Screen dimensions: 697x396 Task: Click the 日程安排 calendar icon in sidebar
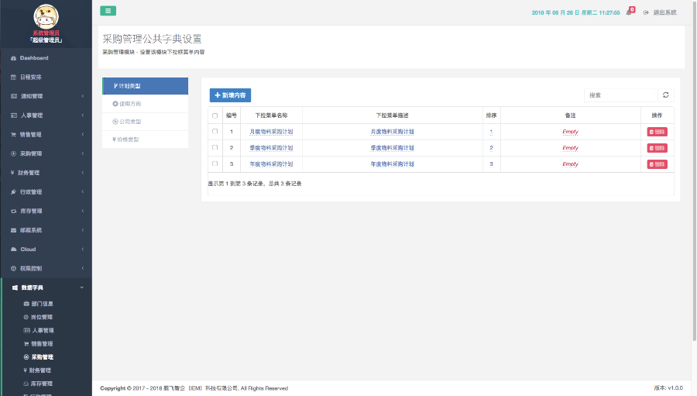[13, 77]
